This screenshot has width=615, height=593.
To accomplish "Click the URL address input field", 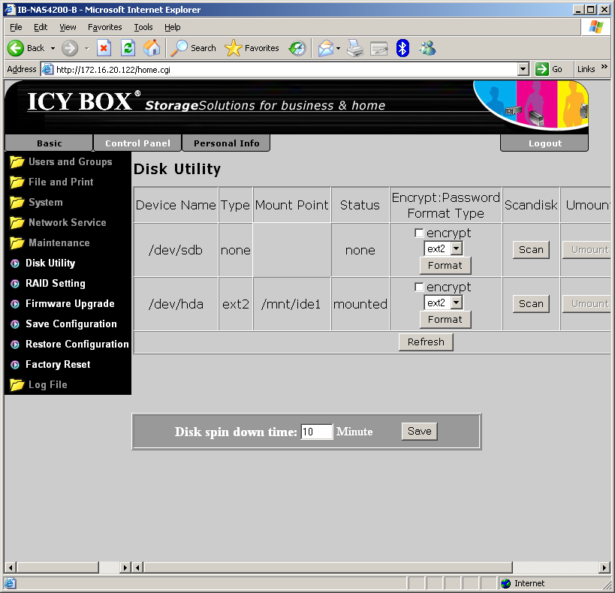I will point(286,69).
